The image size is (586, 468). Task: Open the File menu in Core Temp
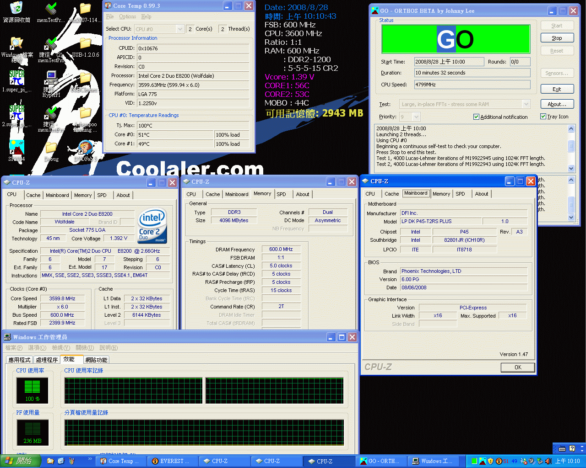pos(110,16)
